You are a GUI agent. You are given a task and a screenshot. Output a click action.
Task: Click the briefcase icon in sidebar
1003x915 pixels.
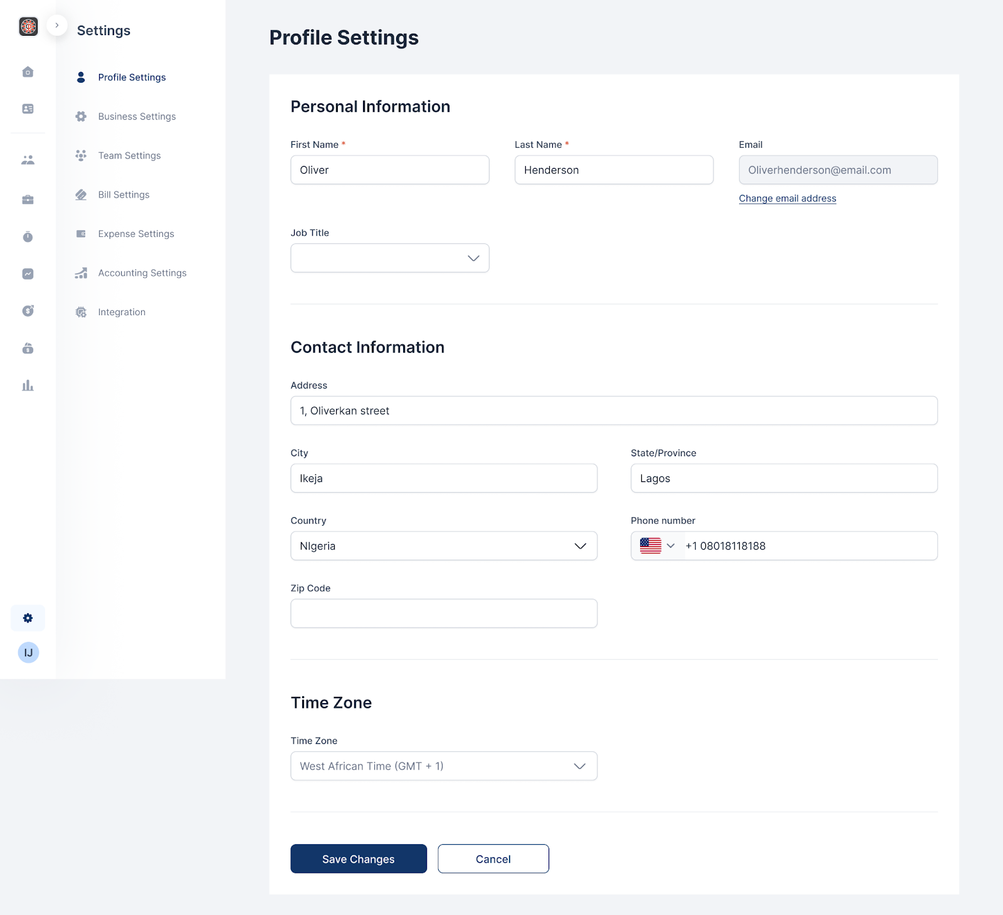[x=28, y=200]
